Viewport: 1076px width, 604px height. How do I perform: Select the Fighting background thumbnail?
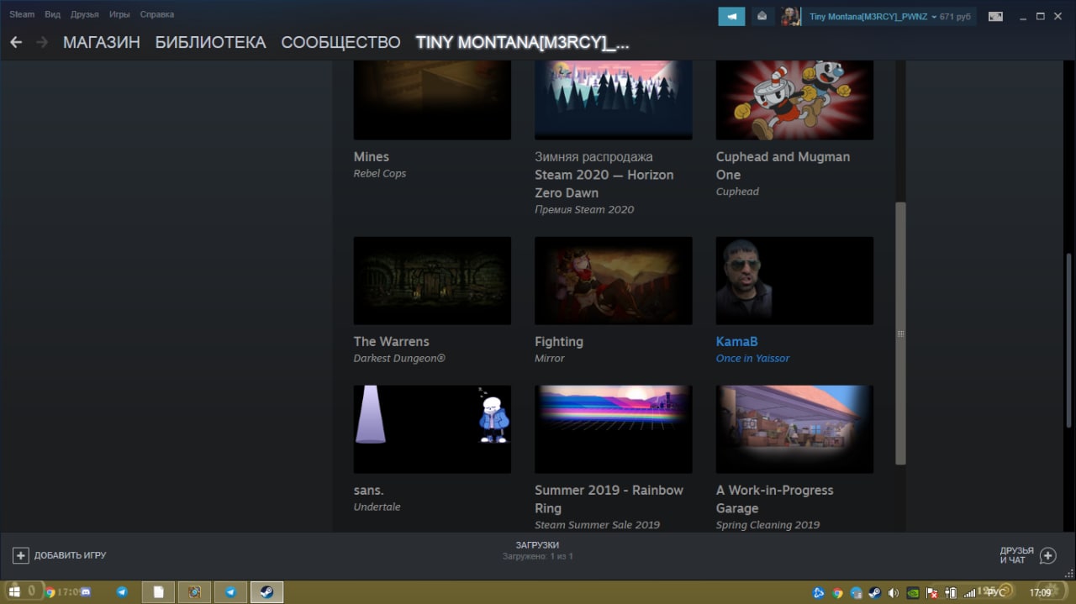click(x=614, y=281)
